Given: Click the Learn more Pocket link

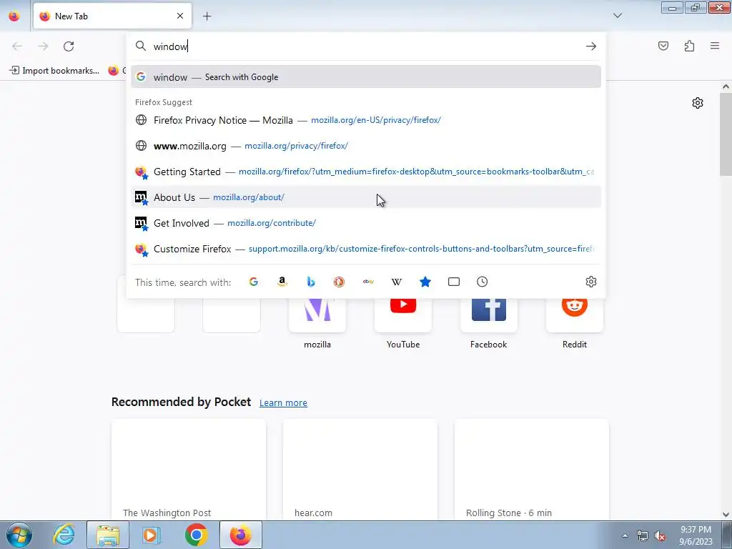Looking at the screenshot, I should coord(283,403).
